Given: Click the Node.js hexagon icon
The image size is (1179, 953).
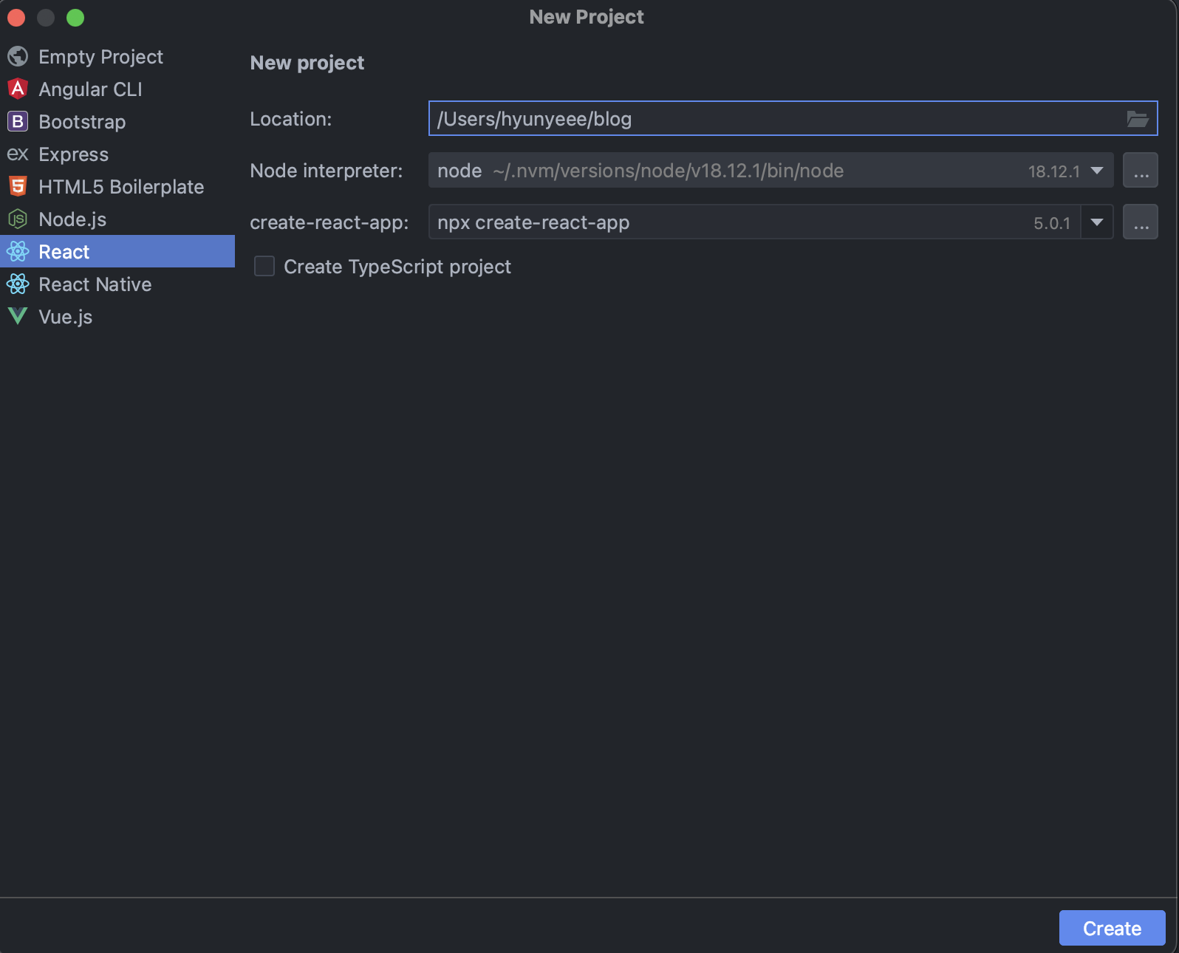Looking at the screenshot, I should (x=18, y=219).
